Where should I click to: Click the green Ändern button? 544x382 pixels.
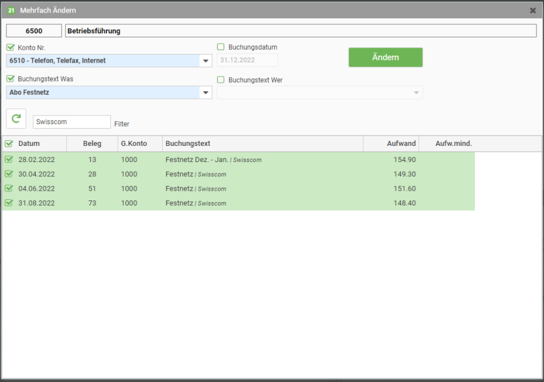[x=385, y=57]
